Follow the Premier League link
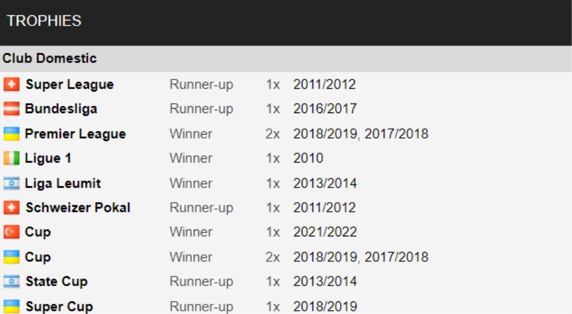 [75, 134]
